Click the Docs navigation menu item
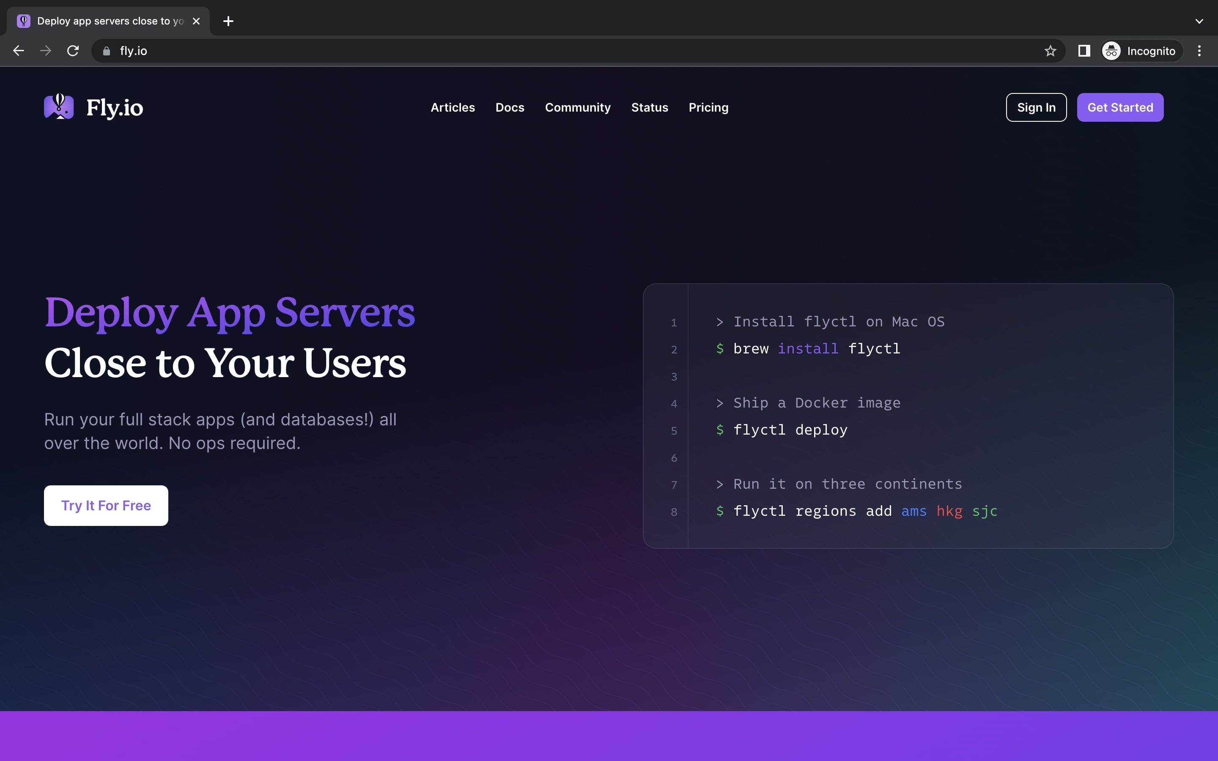Viewport: 1218px width, 761px height. pos(510,107)
